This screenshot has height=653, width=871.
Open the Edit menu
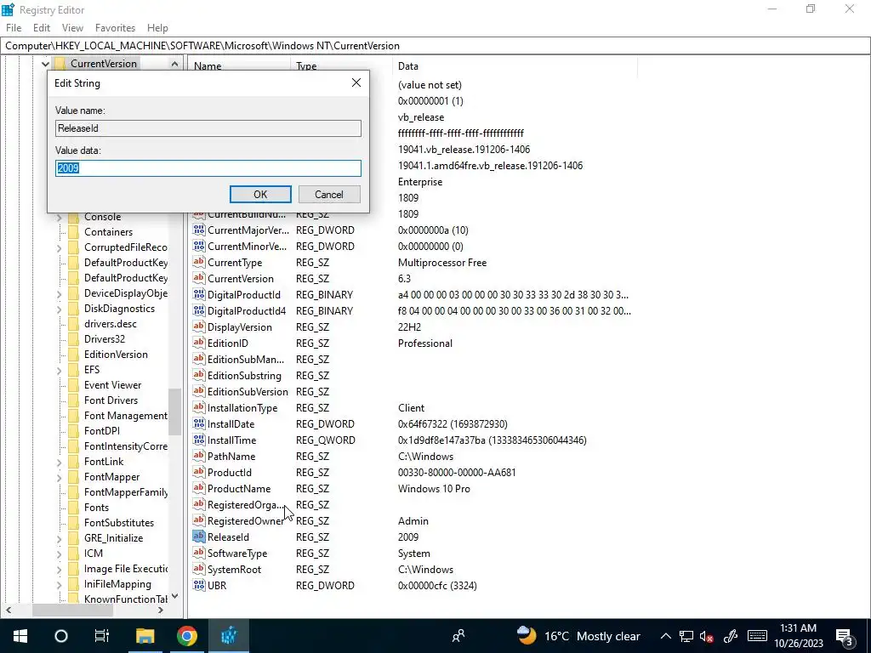click(42, 28)
